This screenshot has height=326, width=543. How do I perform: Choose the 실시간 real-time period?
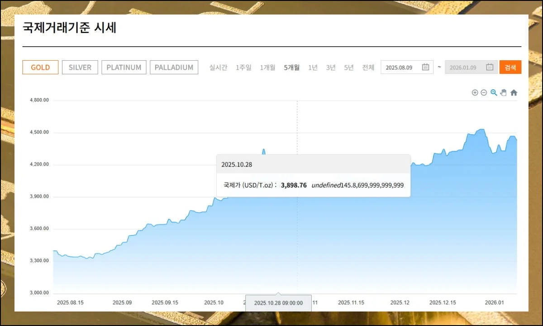click(218, 67)
